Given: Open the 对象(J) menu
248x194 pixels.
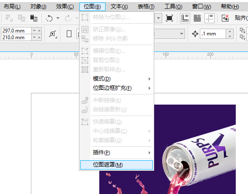Looking at the screenshot, I should pos(38,7).
